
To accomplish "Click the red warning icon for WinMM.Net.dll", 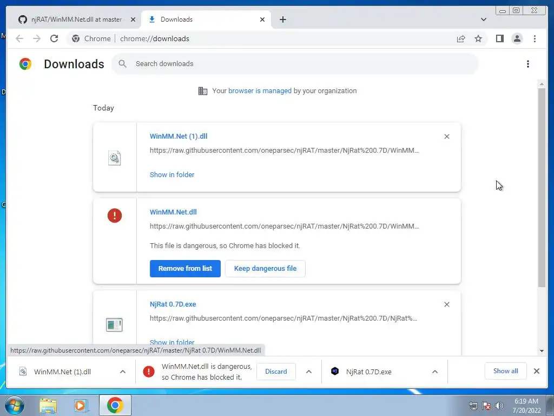I will [115, 216].
